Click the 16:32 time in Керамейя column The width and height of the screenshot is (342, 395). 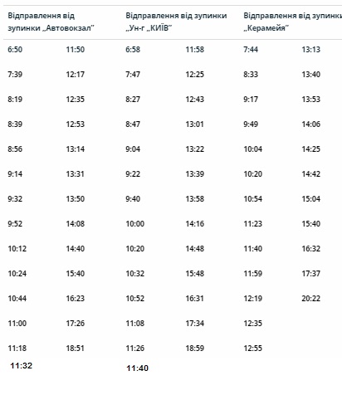pos(311,249)
